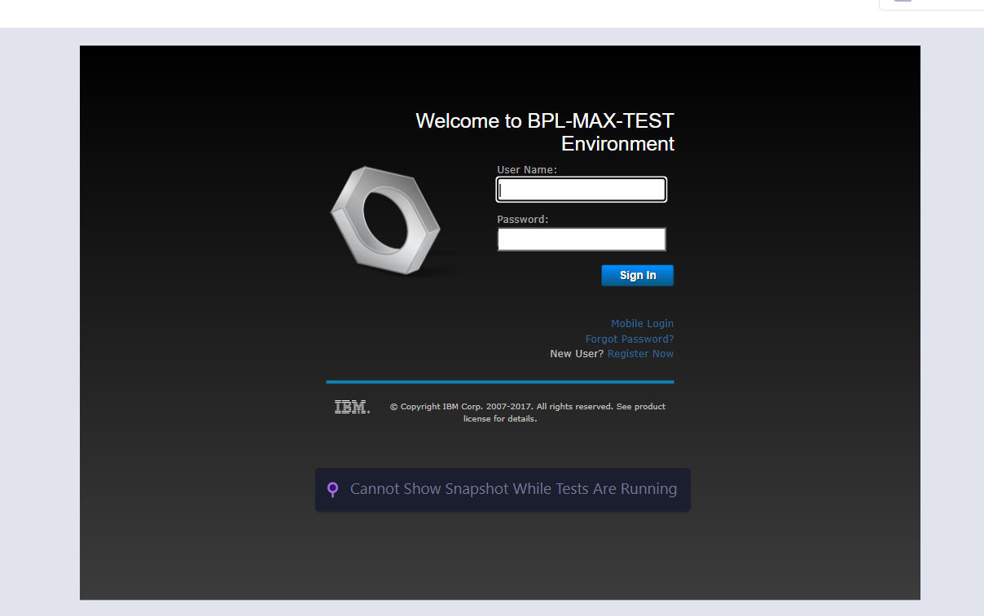Select the IBM logo
The width and height of the screenshot is (984, 616).
351,406
